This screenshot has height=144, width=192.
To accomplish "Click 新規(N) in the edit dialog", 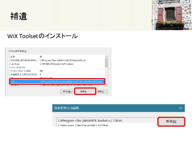I will [x=171, y=122].
